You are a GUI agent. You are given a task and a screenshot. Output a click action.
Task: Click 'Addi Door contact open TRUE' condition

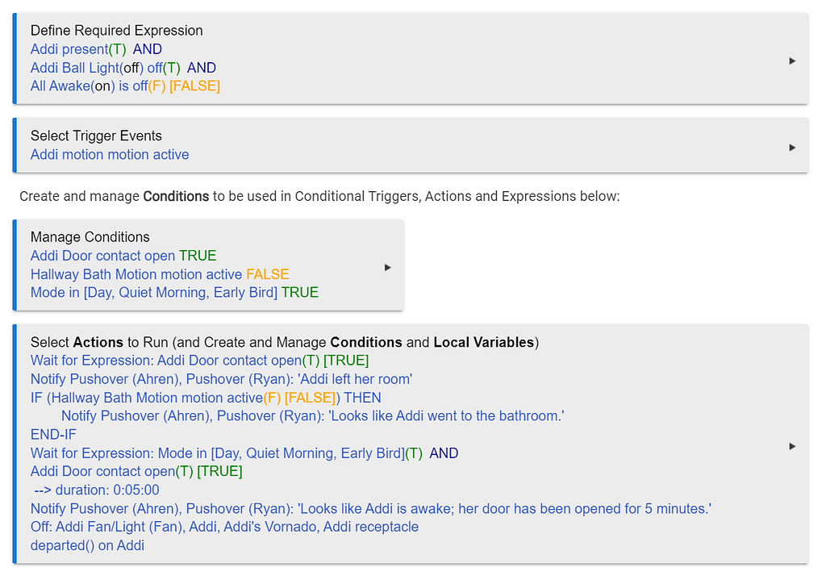(x=123, y=256)
